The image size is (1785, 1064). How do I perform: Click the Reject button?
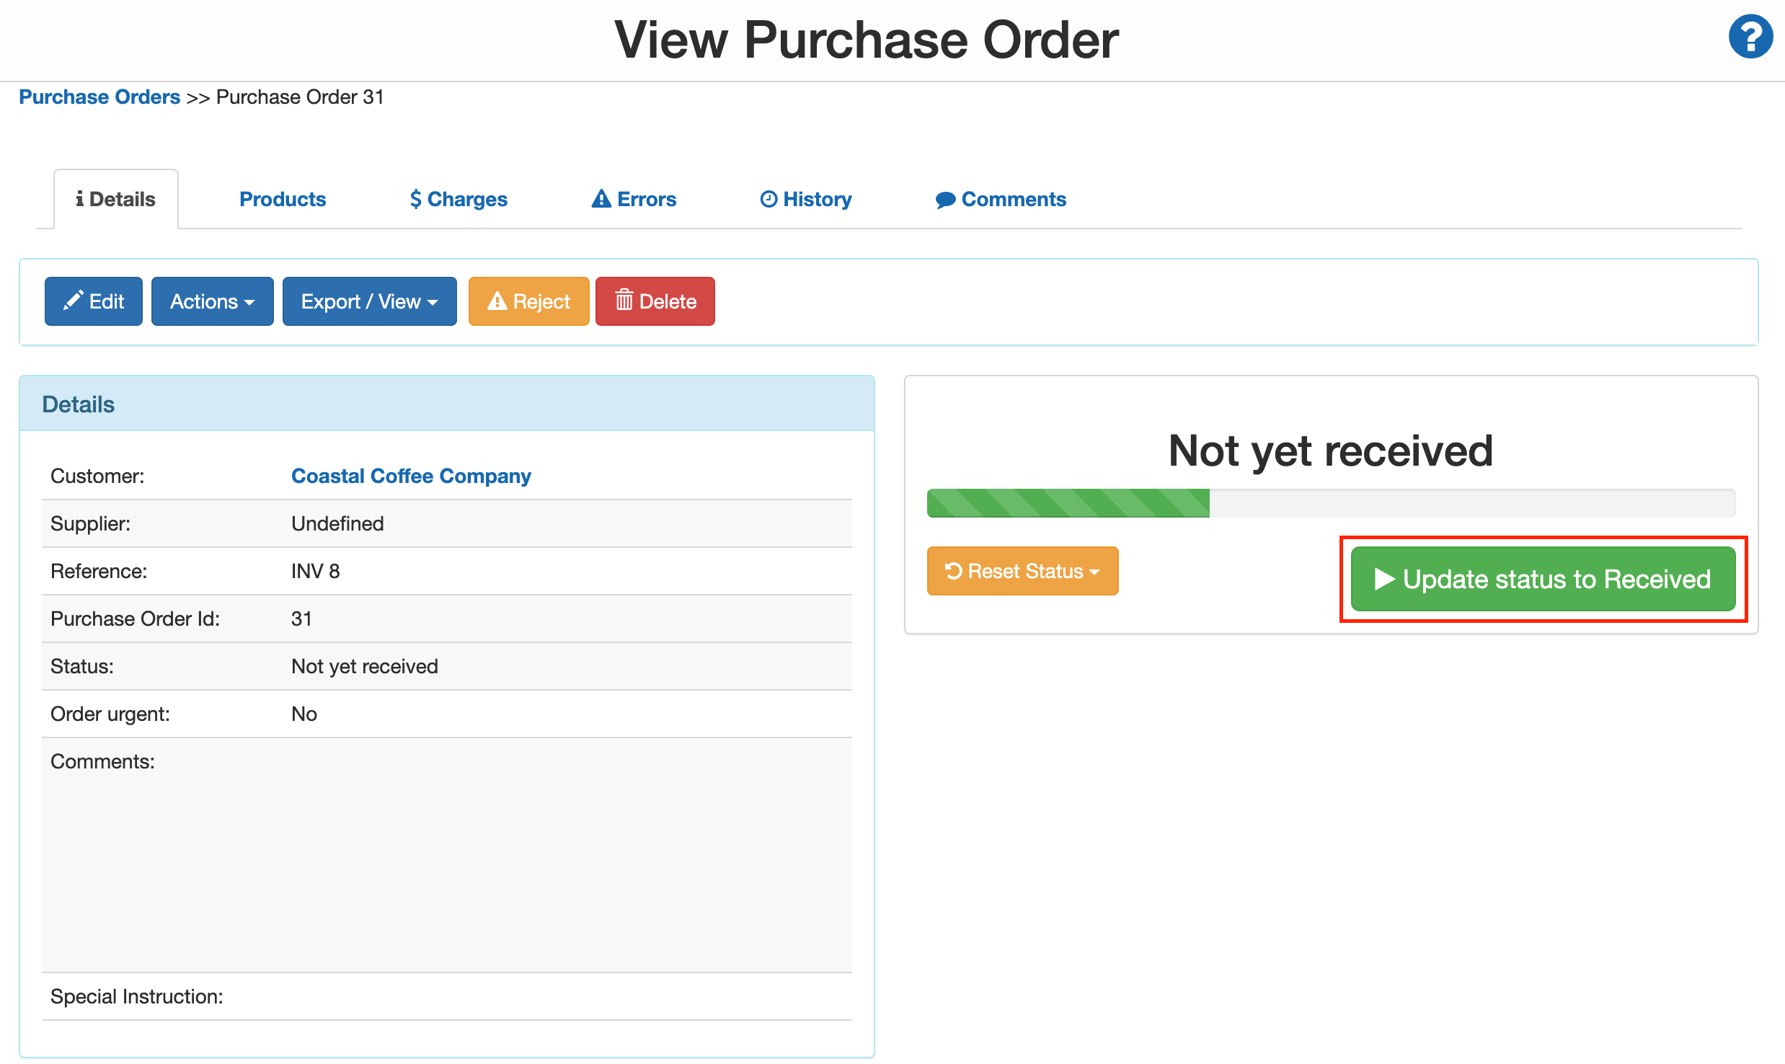click(x=528, y=301)
